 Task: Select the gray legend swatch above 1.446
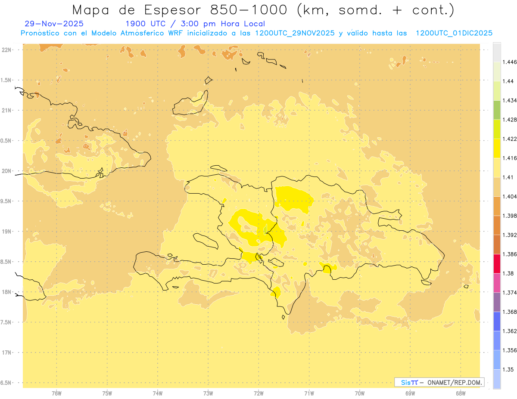coord(497,52)
